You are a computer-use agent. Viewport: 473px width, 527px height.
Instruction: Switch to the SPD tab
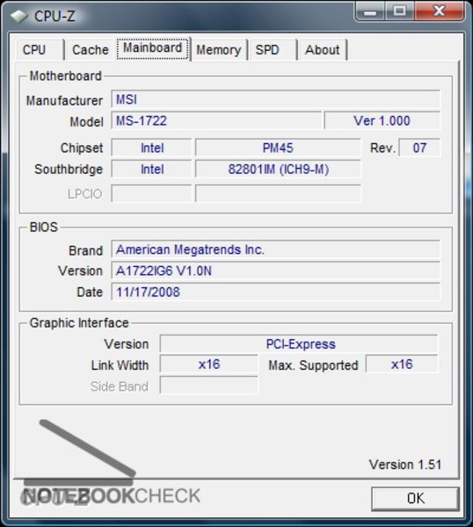pyautogui.click(x=273, y=50)
